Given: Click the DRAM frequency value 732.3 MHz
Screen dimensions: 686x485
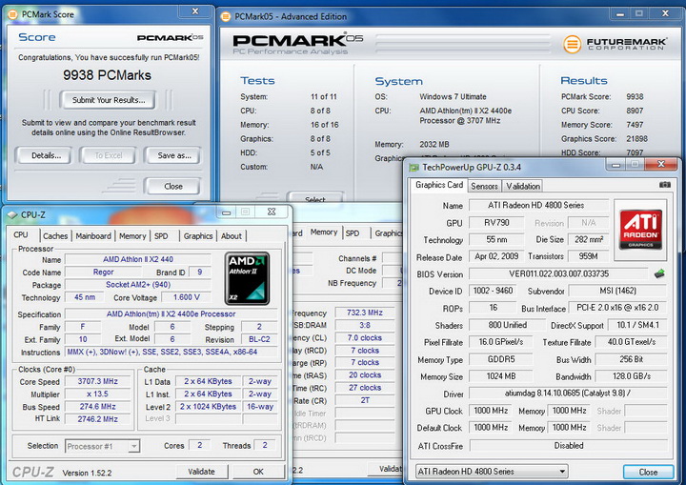Looking at the screenshot, I should 364,313.
